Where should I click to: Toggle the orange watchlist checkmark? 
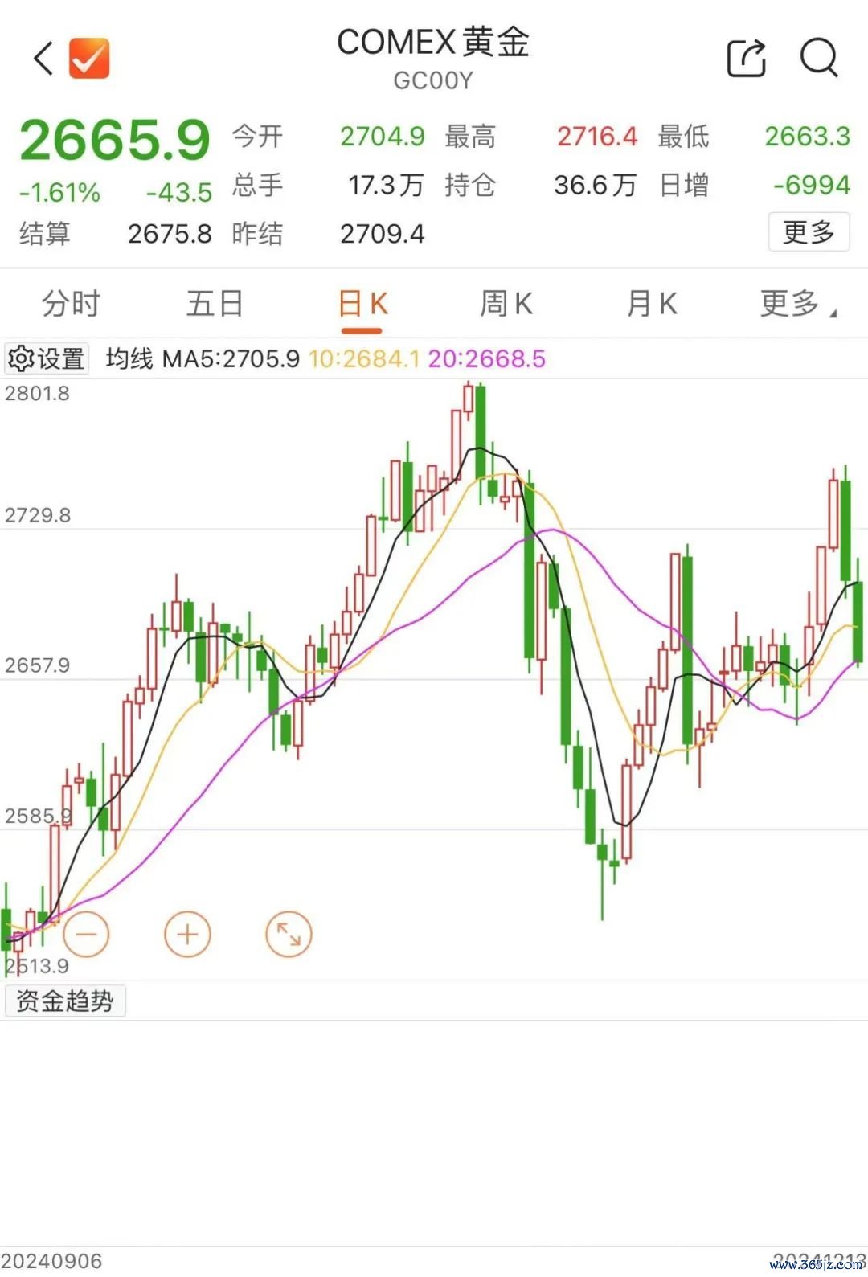[x=88, y=59]
